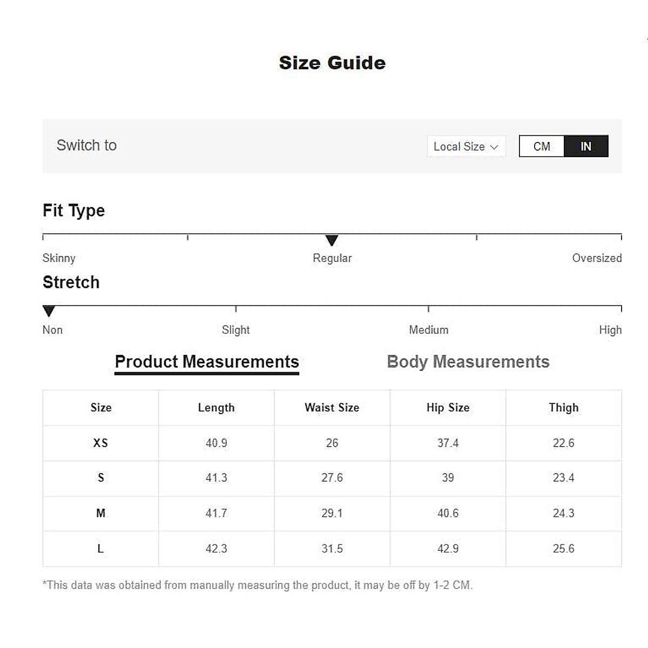Screen dimensions: 648x648
Task: Click the High stretch label
Action: tap(610, 330)
